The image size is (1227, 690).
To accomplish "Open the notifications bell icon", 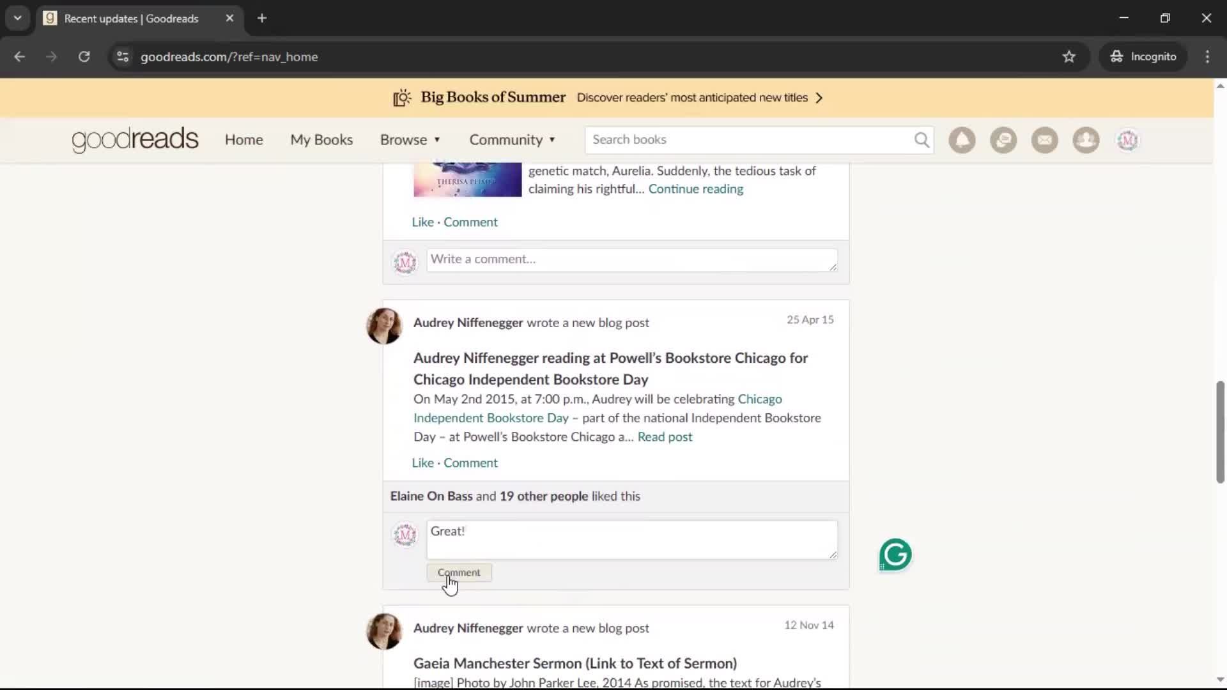I will point(962,140).
